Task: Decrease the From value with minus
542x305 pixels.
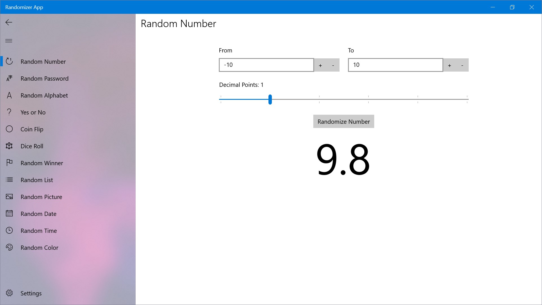Action: pyautogui.click(x=333, y=65)
